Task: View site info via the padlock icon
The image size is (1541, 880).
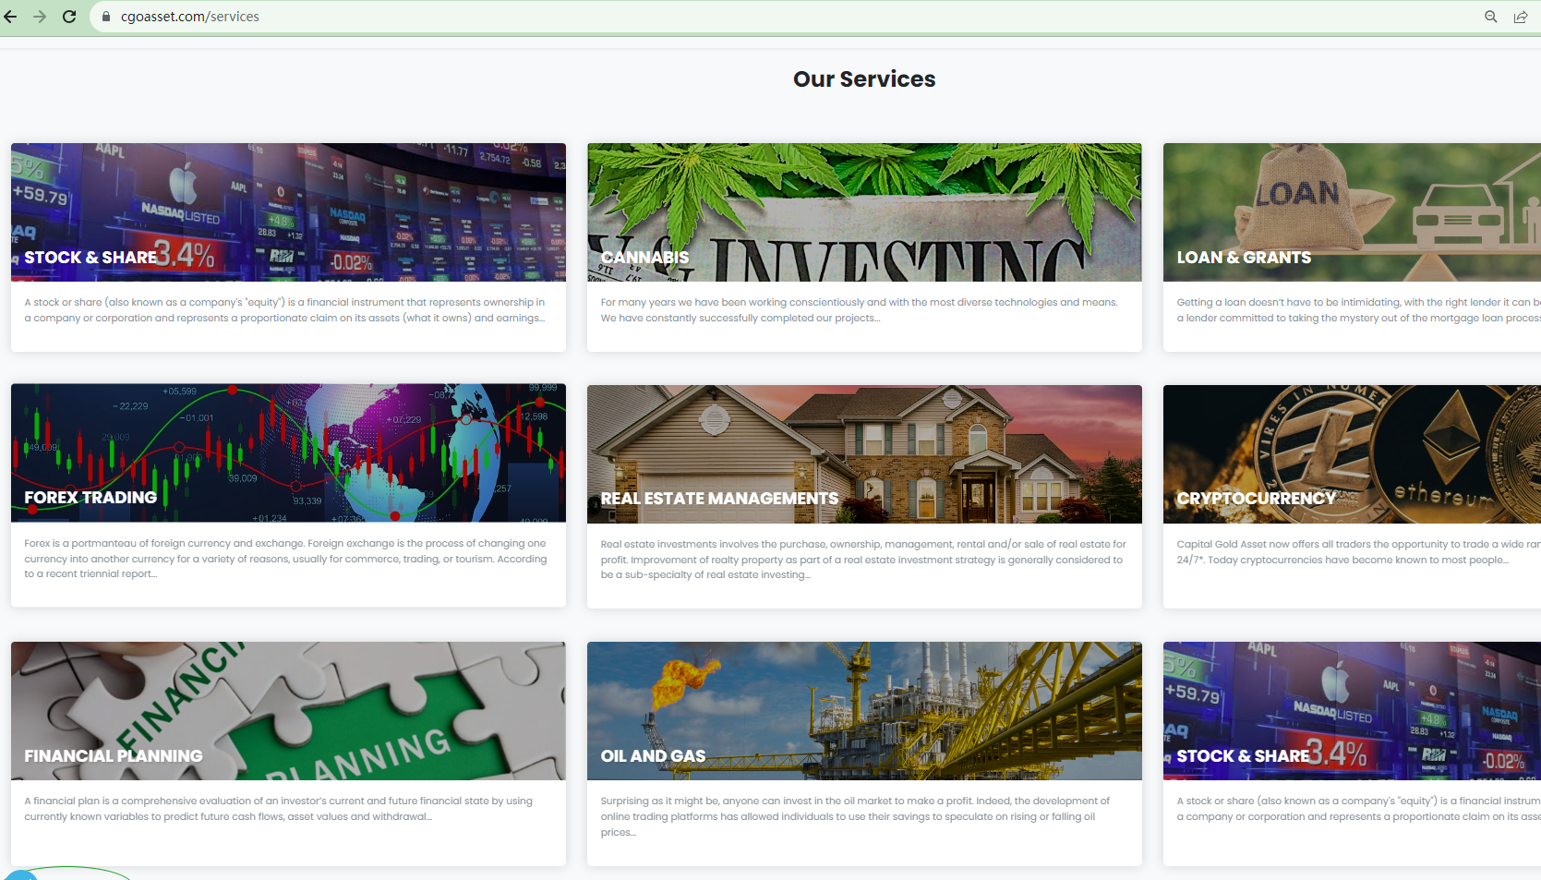Action: (106, 17)
